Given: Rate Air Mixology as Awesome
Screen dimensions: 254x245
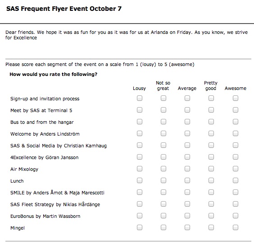Looking at the screenshot, I should point(236,169).
